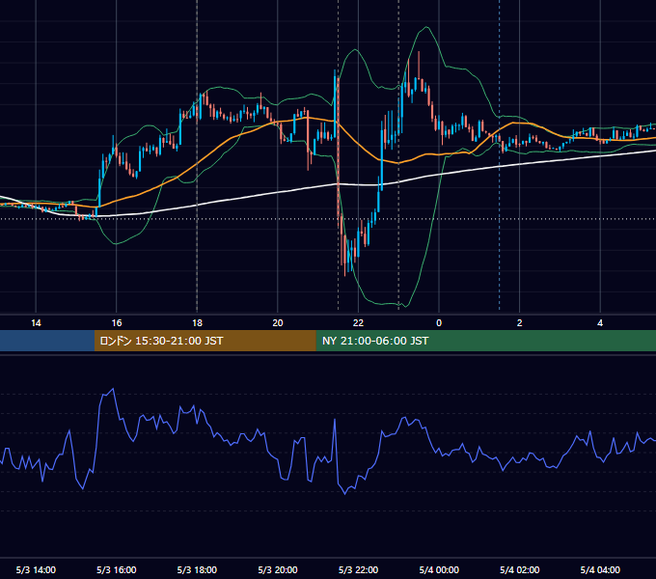Click the 22 hour label on price chart axis
656x579 pixels.
(358, 323)
